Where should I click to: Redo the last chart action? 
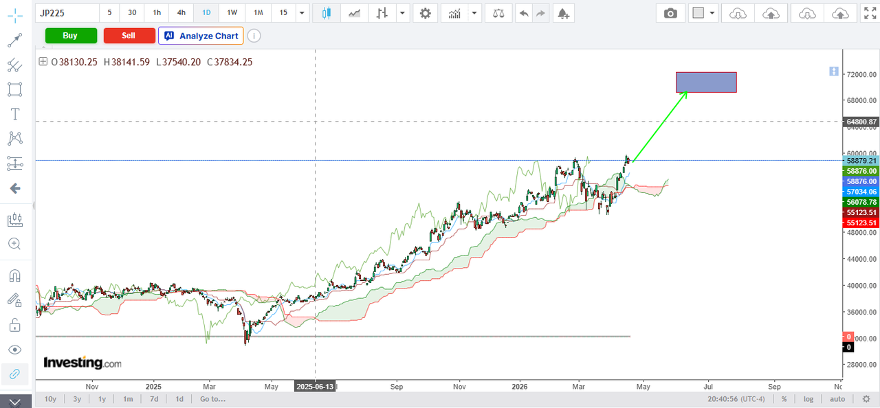click(541, 13)
